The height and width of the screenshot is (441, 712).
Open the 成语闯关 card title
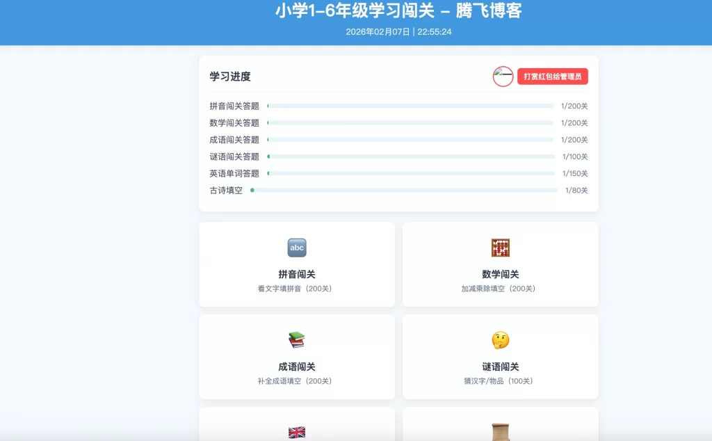297,367
